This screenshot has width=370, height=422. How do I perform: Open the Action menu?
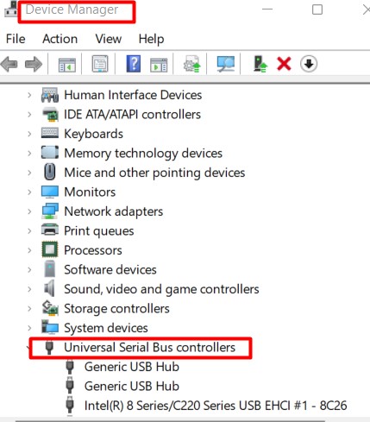tap(60, 39)
